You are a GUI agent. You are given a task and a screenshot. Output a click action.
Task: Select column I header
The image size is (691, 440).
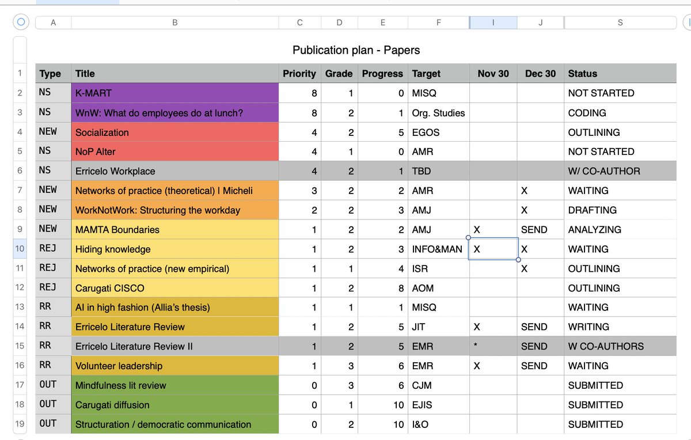pyautogui.click(x=493, y=22)
